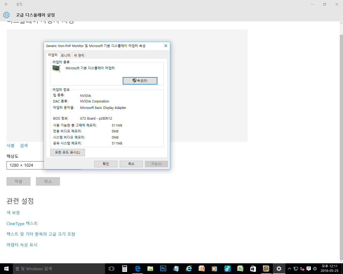
Task: Go back with the settings back arrow
Action: pyautogui.click(x=6, y=4)
